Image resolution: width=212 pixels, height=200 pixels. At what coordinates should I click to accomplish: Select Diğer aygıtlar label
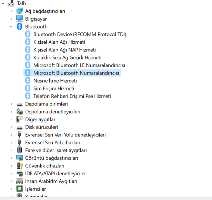[40, 120]
